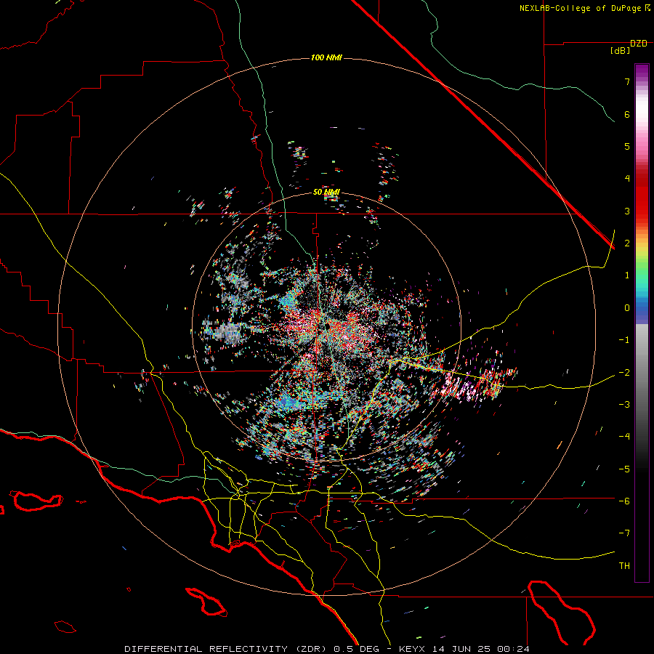
Task: Click the 4 dB value on color scale
Action: click(627, 179)
